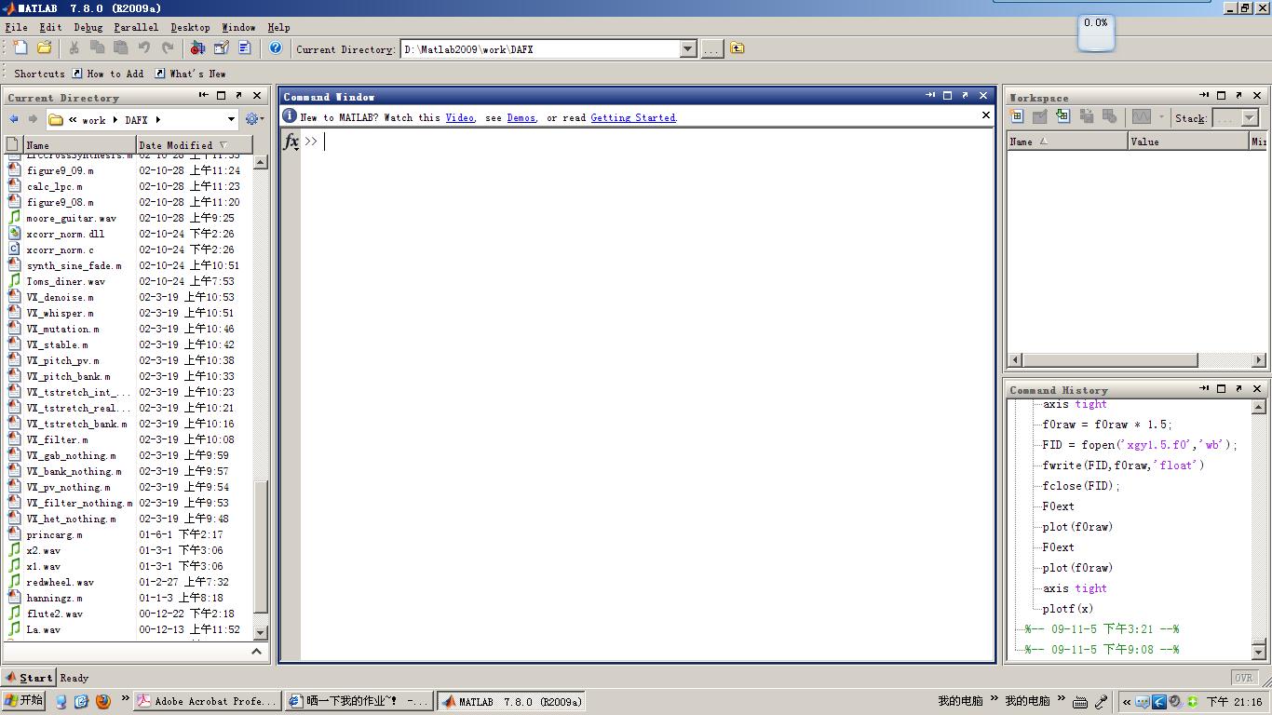Launch Simulink from the toolbar

(x=197, y=48)
